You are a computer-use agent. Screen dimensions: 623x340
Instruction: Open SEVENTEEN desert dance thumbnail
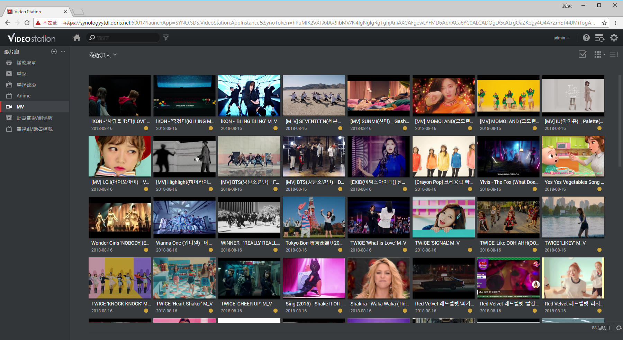point(314,96)
